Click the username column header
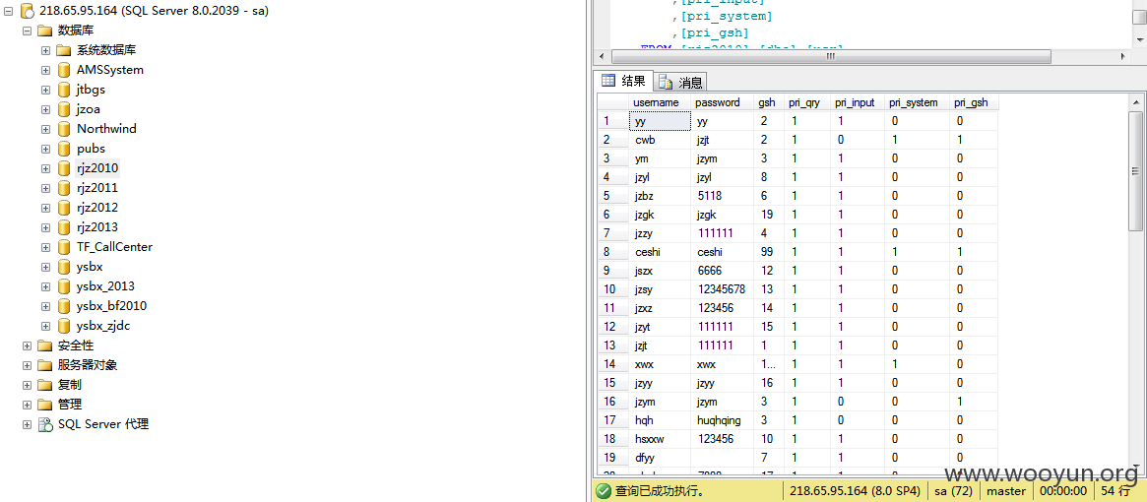Viewport: 1147px width, 502px height. point(660,102)
